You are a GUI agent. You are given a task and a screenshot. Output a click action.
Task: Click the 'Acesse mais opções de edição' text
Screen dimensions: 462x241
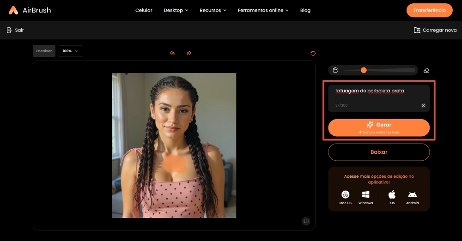(x=379, y=179)
